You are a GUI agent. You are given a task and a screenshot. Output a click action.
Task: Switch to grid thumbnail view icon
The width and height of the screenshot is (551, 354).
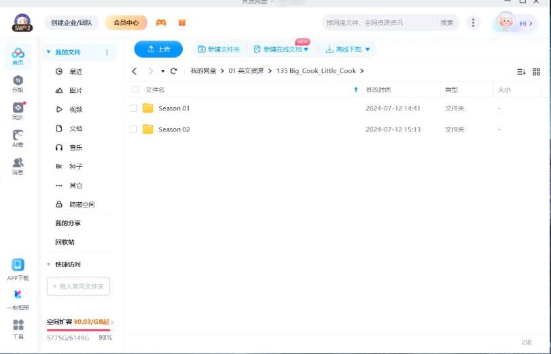[536, 72]
